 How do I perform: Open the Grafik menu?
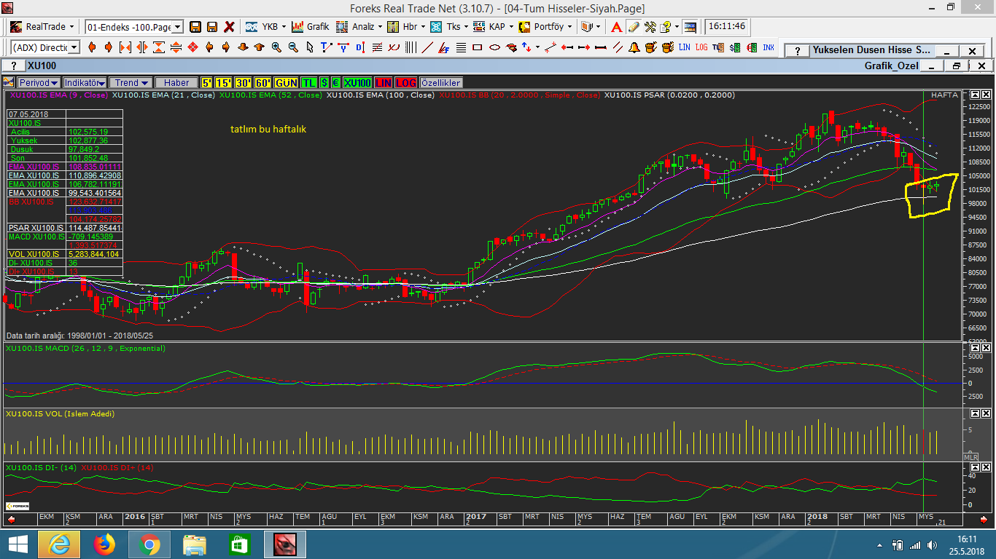click(311, 27)
